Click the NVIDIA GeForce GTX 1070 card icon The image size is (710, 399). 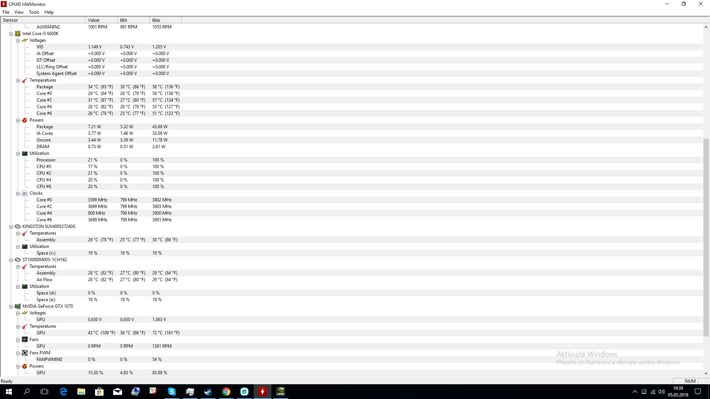tap(18, 306)
